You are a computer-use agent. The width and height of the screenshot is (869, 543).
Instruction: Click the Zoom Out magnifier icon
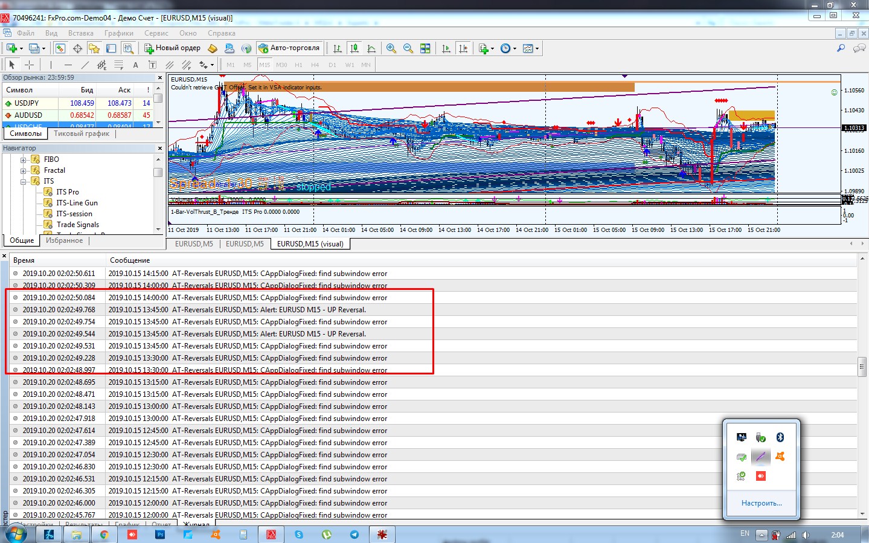pos(408,48)
